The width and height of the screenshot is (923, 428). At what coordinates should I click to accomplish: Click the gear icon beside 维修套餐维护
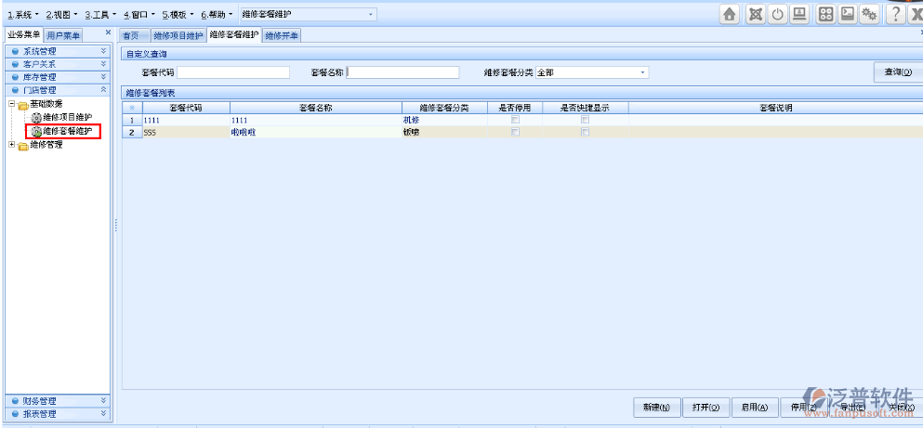click(36, 132)
